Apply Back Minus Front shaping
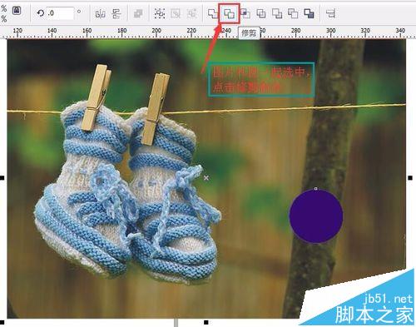Screen dimensions: 416x327 293,13
